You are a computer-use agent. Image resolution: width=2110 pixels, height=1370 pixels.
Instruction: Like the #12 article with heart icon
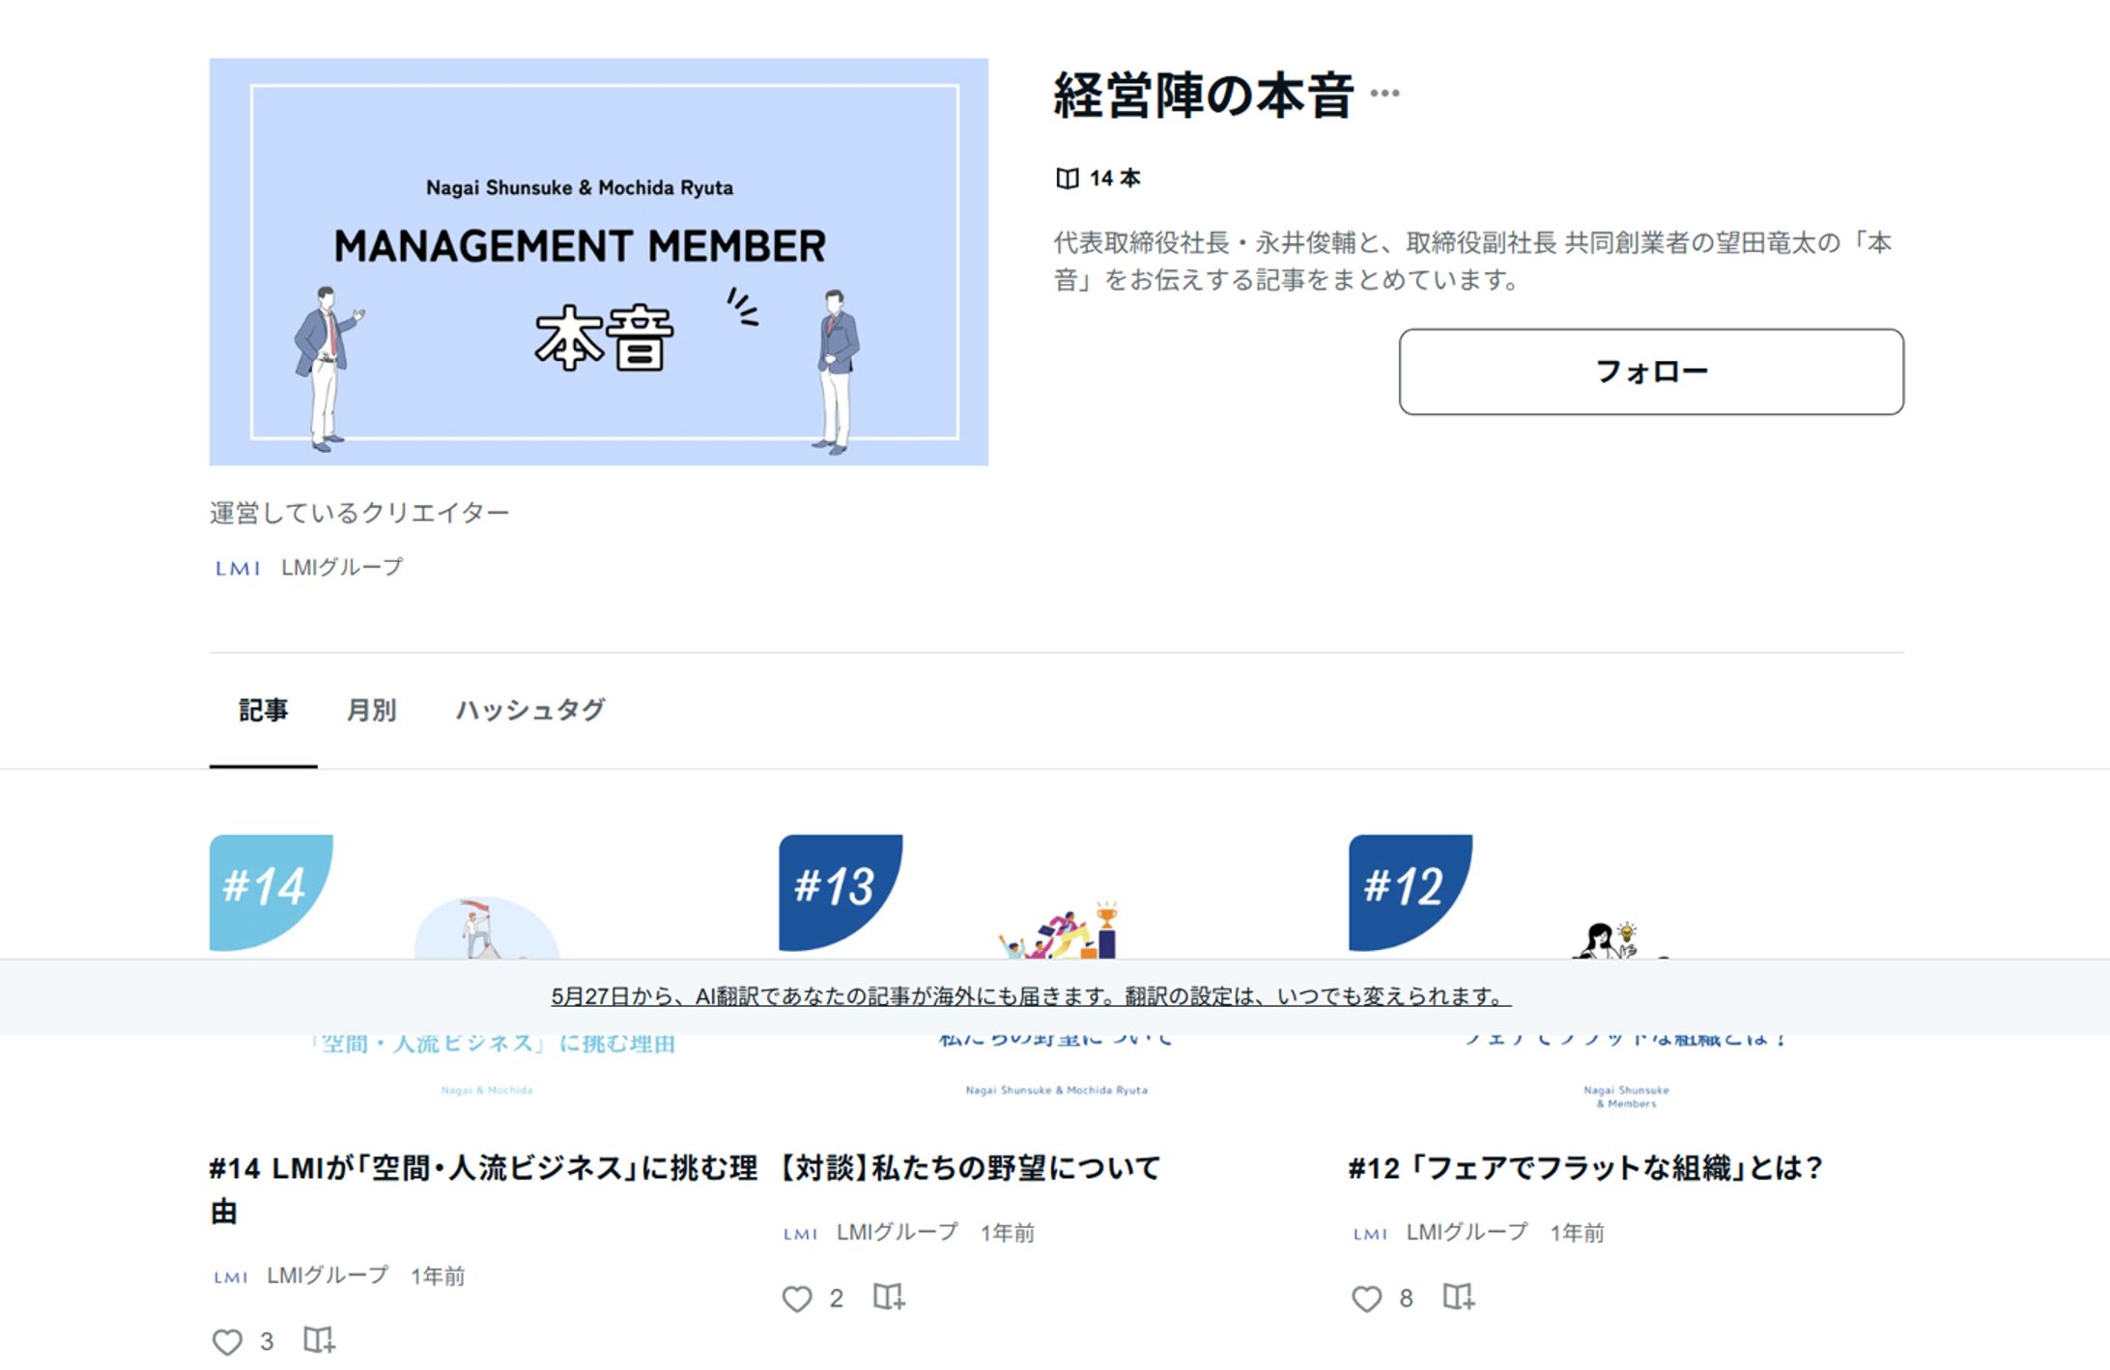1367,1299
